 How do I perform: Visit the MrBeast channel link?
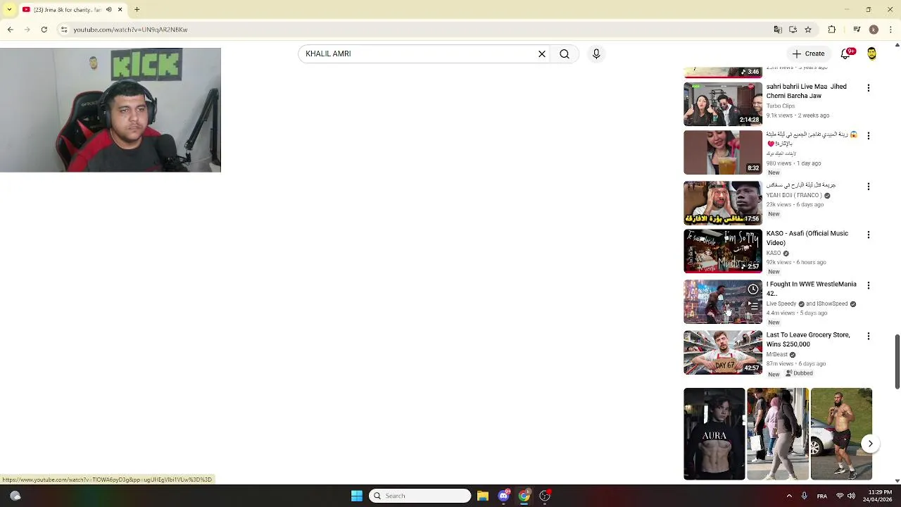[x=777, y=354]
